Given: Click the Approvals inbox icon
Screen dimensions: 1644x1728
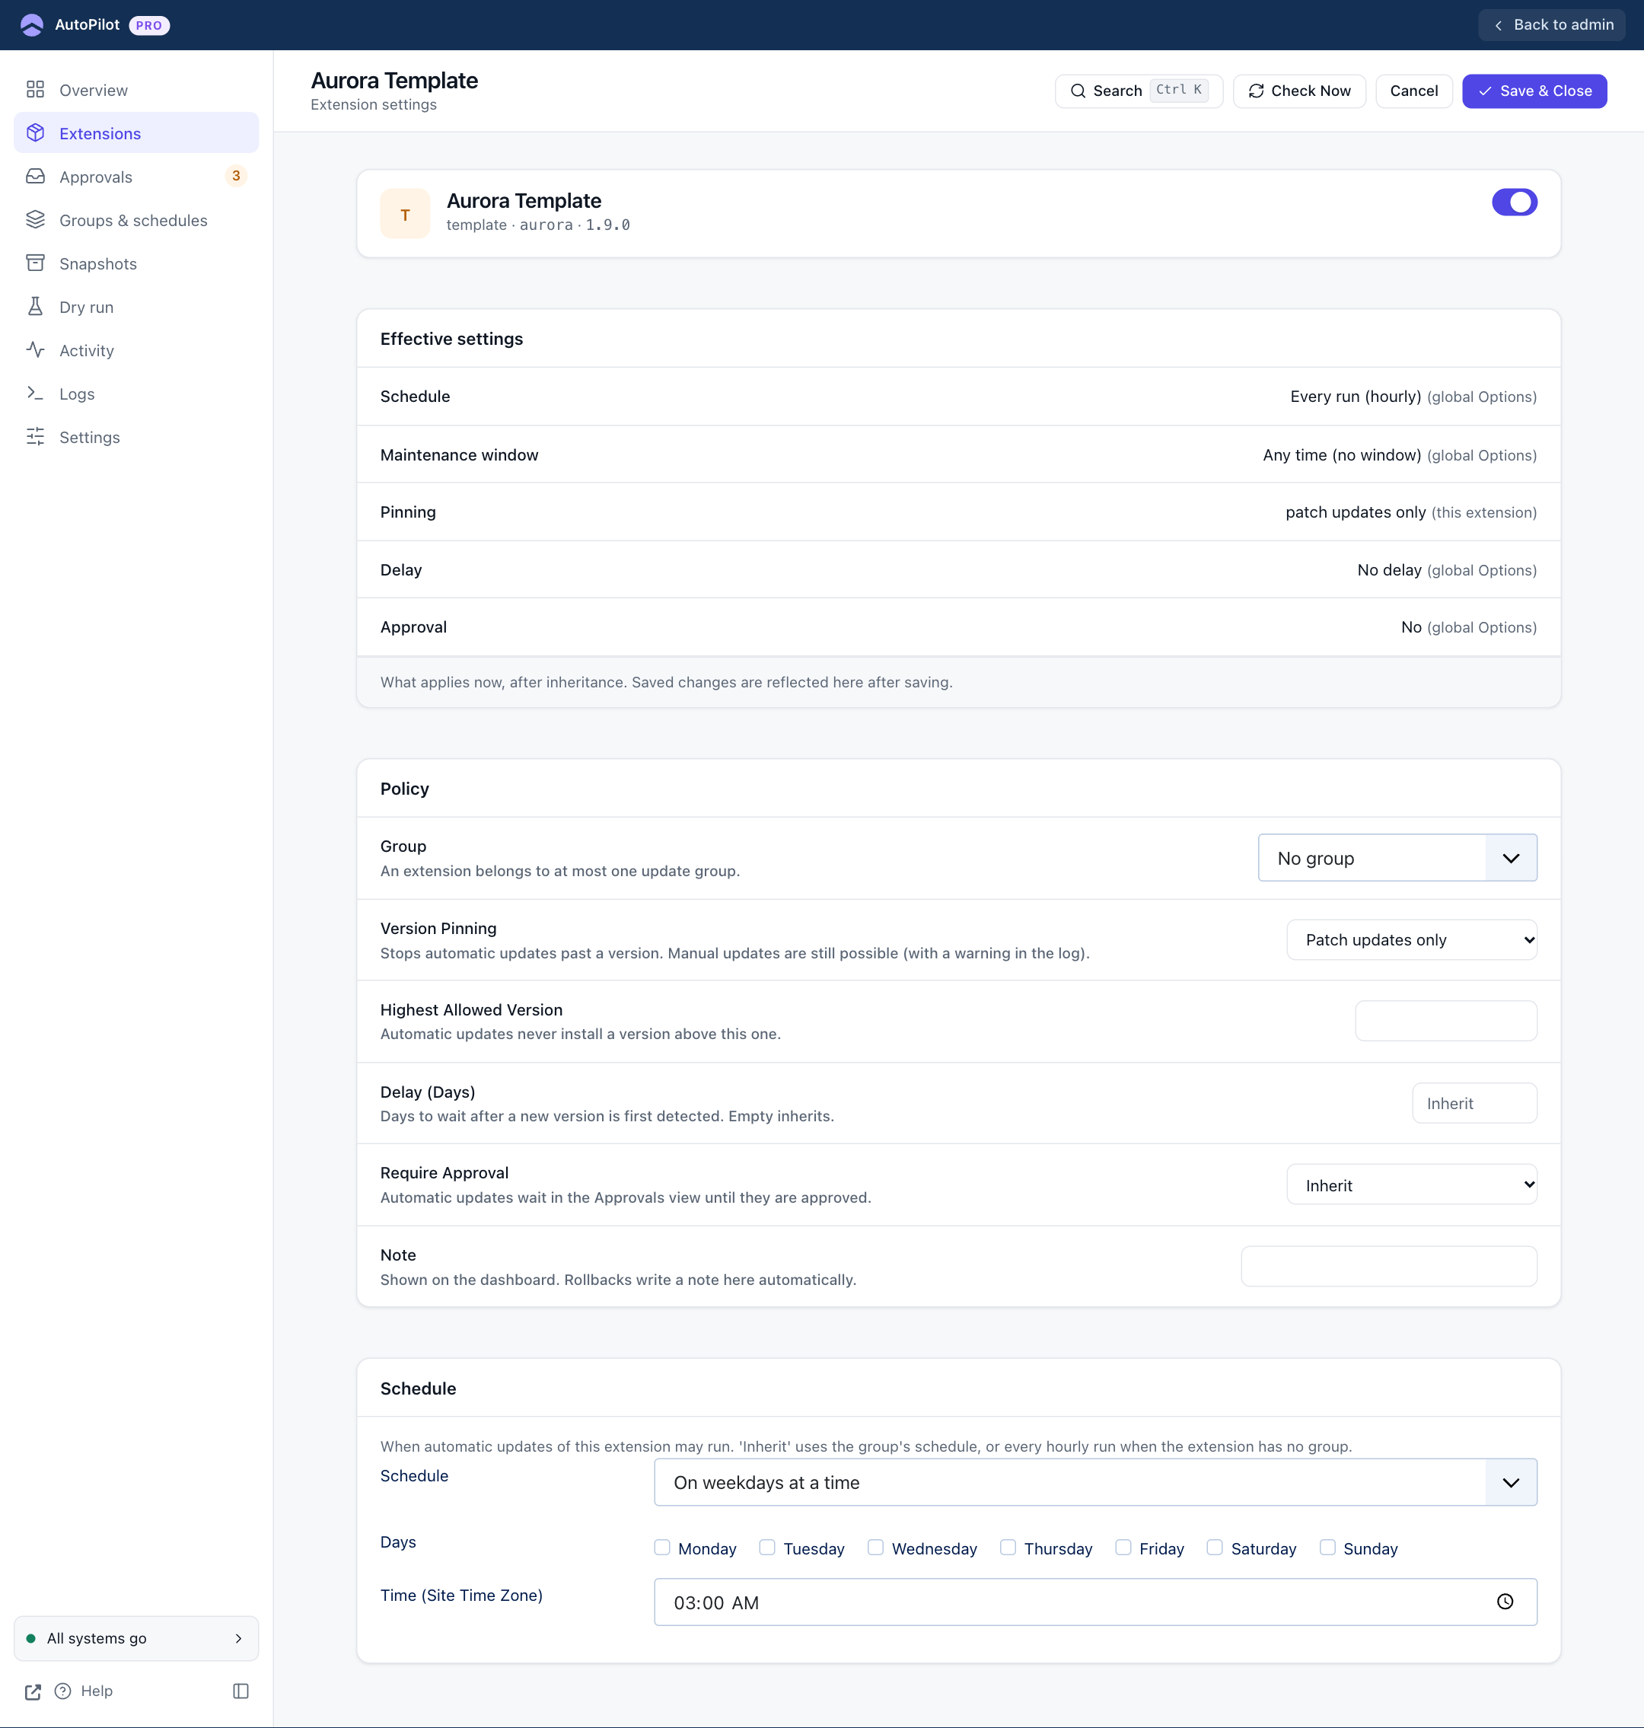Looking at the screenshot, I should pos(35,177).
